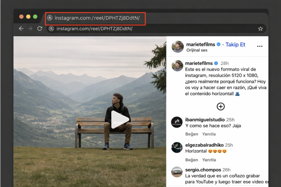Open ibanmiguelstudio profile from comment
Viewport: 281px width, 187px height.
(205, 120)
